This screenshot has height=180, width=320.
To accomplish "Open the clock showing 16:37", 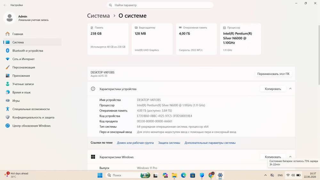I will coord(310,175).
